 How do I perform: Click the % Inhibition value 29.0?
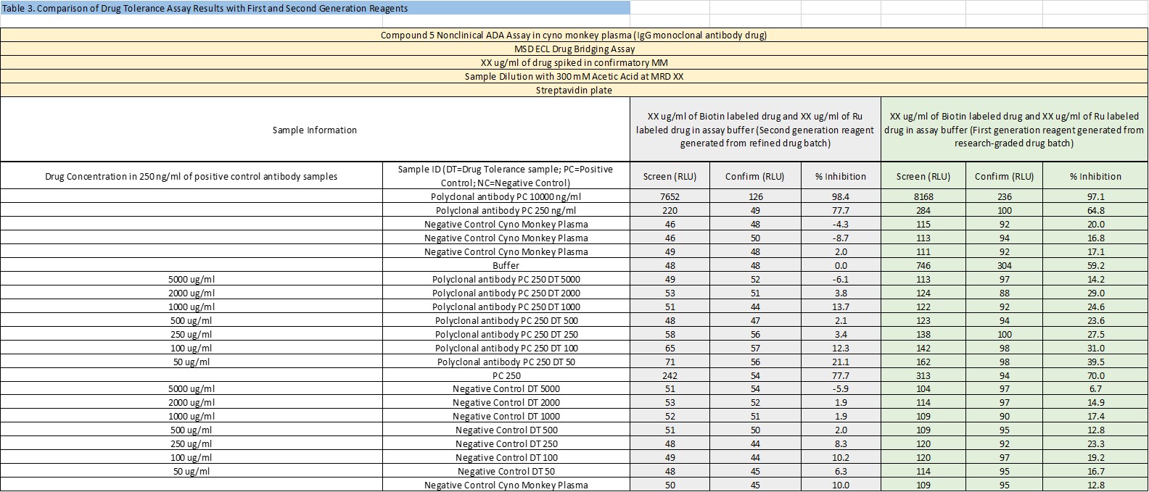pos(1095,293)
